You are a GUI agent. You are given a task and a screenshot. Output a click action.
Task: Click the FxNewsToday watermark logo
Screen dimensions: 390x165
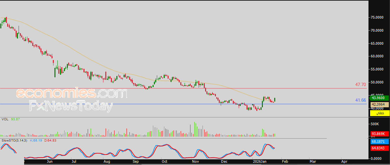click(x=71, y=106)
